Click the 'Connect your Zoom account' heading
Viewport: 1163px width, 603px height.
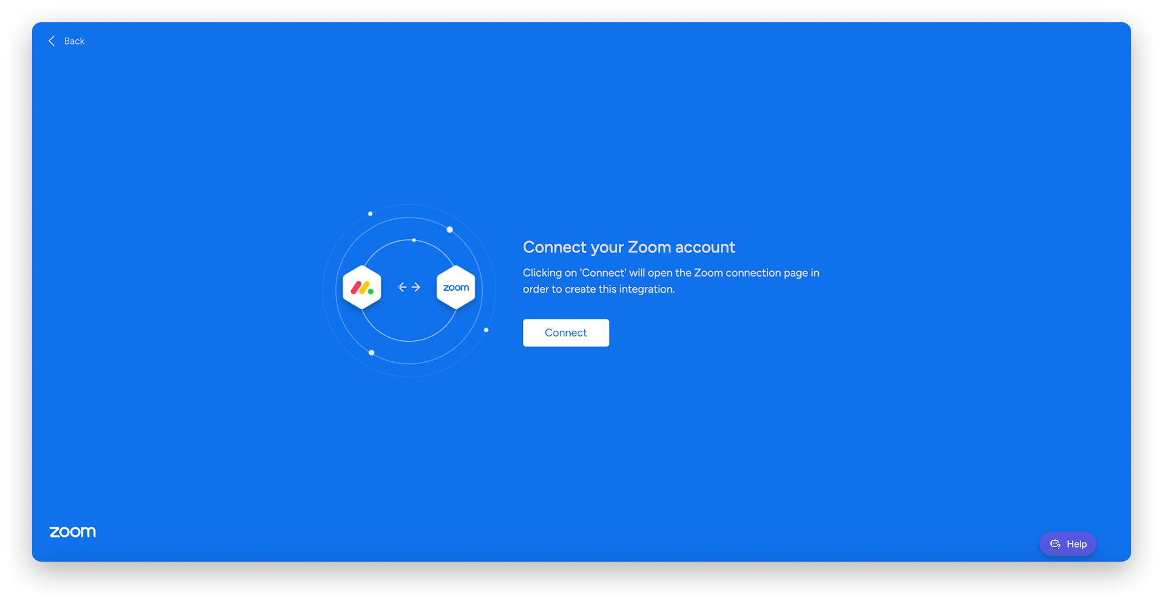629,247
